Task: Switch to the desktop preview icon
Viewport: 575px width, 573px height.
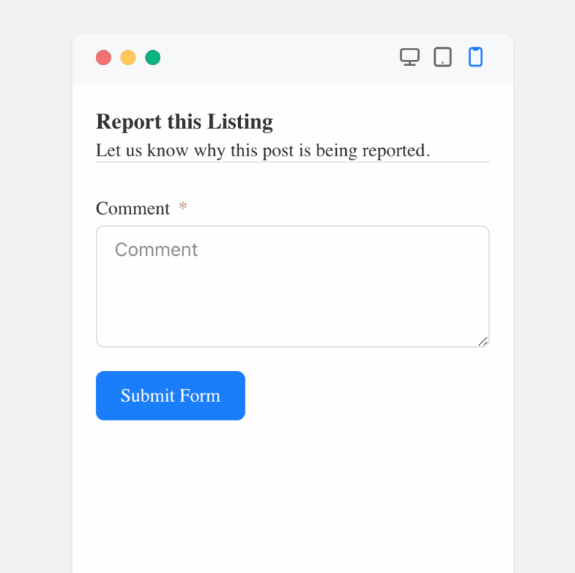Action: (x=410, y=57)
